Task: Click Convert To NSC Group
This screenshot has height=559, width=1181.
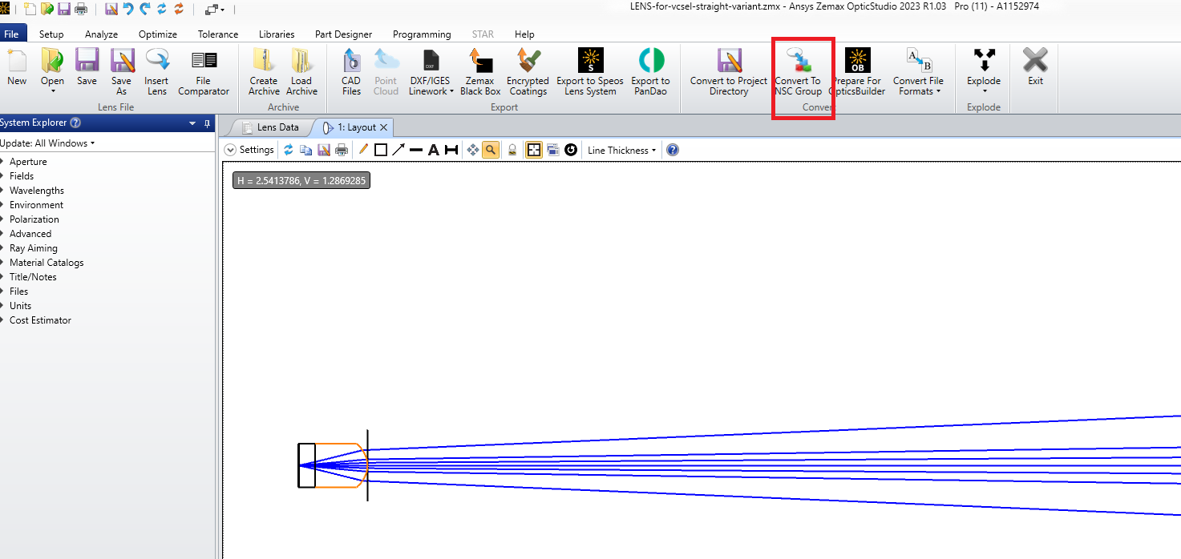Action: pos(798,72)
